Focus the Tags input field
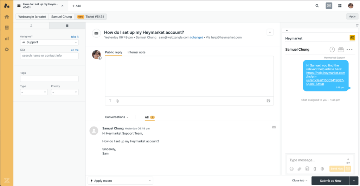360x186 pixels. tap(49, 79)
